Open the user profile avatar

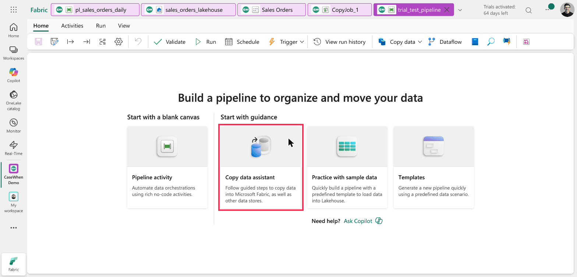point(567,10)
